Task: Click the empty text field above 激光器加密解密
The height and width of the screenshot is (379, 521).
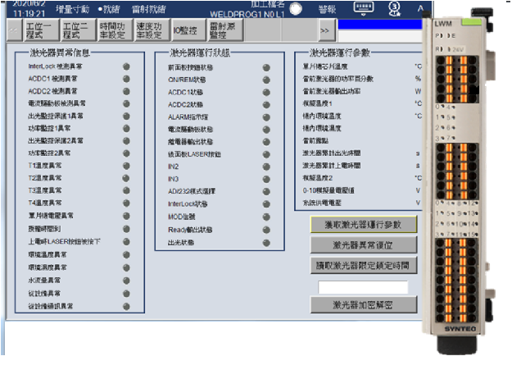Action: point(364,287)
